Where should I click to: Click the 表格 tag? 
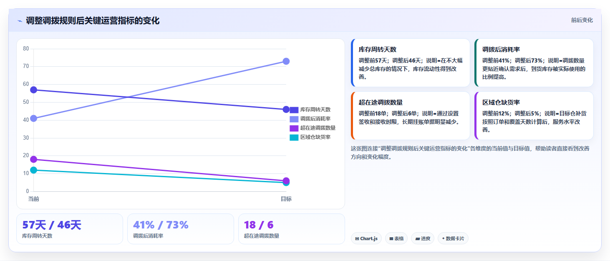coord(396,238)
